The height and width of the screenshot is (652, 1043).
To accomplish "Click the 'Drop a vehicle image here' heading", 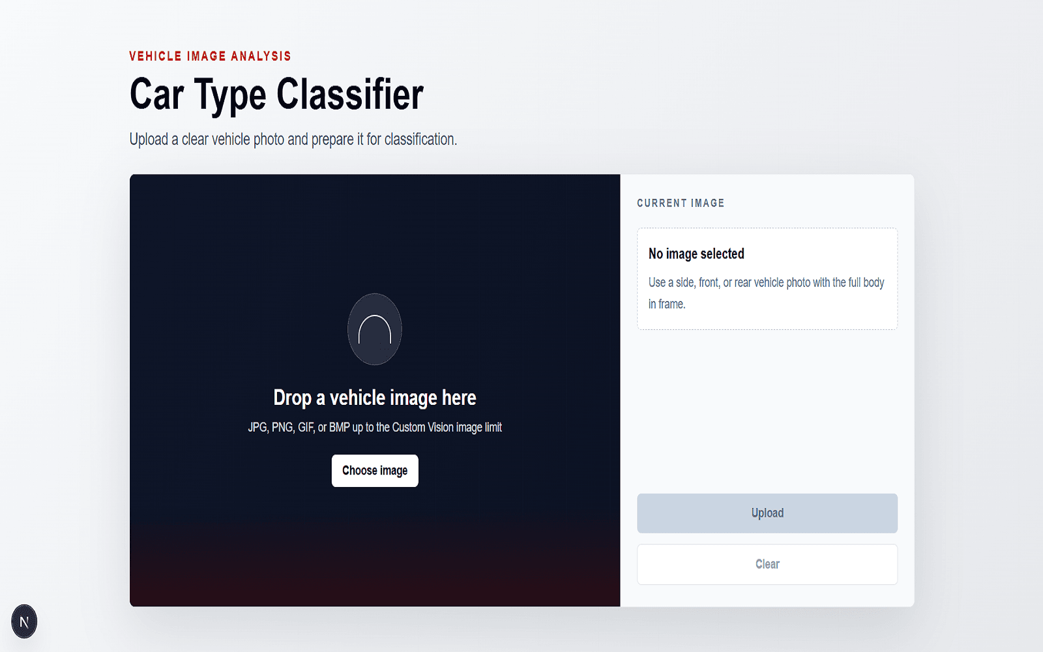I will 375,398.
